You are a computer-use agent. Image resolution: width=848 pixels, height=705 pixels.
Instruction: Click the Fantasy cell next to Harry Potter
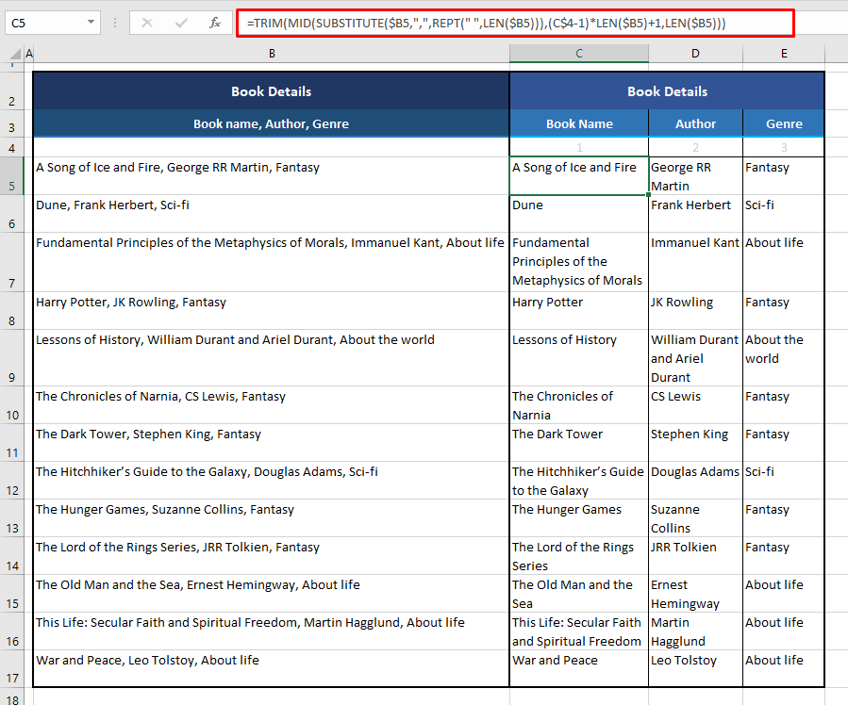[x=784, y=311]
